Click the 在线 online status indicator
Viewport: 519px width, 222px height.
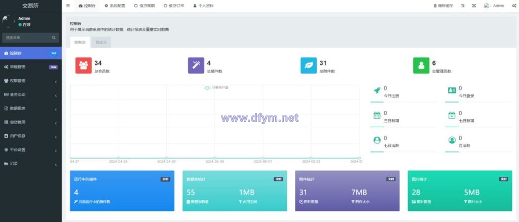click(x=24, y=25)
